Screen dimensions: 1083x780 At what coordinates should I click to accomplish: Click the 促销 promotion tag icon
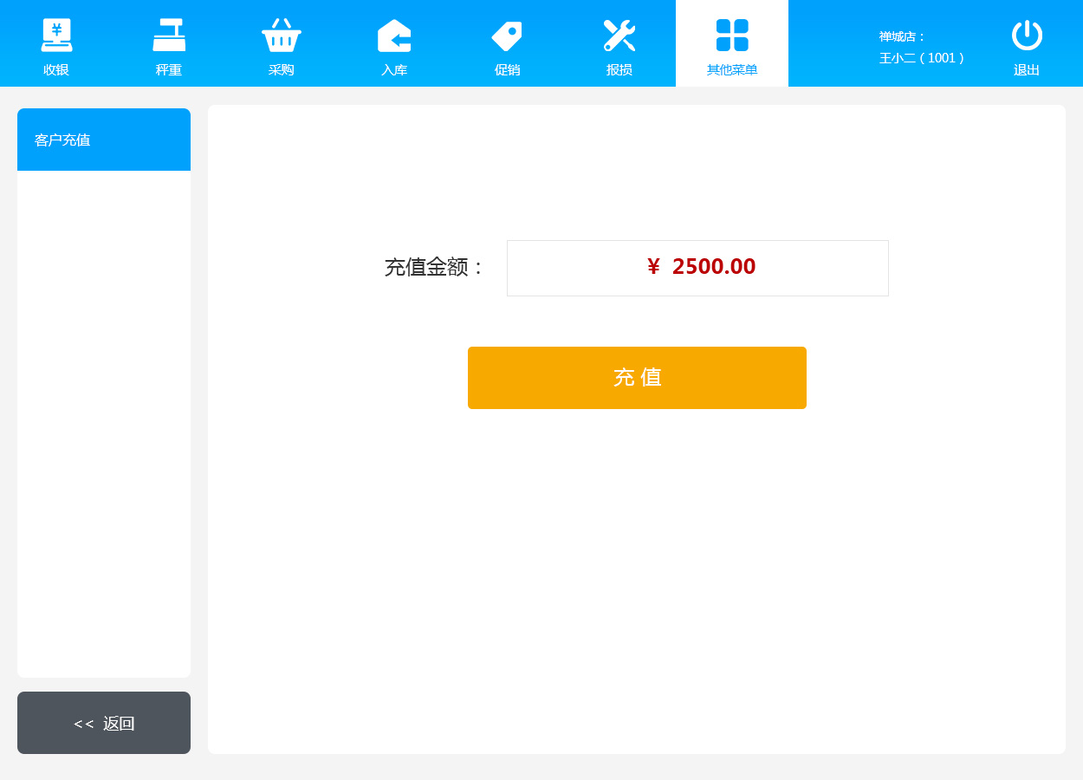coord(507,35)
